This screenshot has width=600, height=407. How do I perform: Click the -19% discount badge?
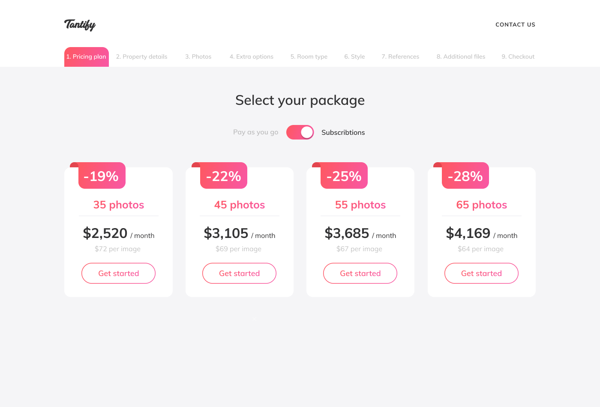[x=102, y=175]
